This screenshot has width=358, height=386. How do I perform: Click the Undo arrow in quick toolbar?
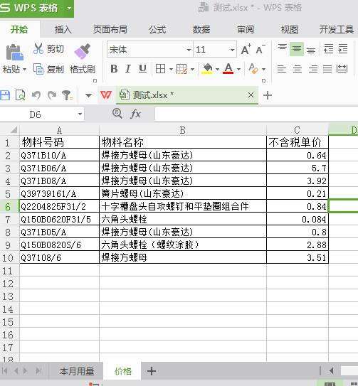coord(36,95)
